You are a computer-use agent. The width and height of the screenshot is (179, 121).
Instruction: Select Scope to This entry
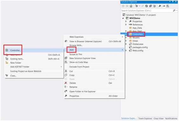76,54
